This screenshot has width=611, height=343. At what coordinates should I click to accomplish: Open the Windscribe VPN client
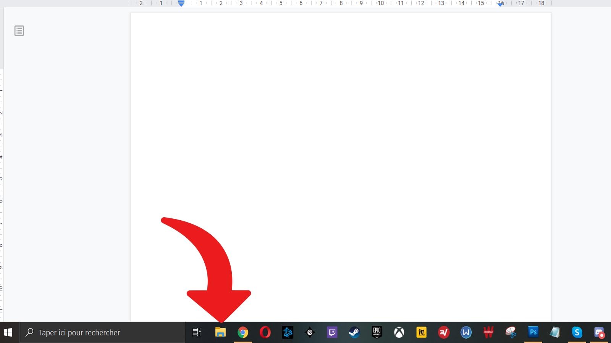(466, 332)
